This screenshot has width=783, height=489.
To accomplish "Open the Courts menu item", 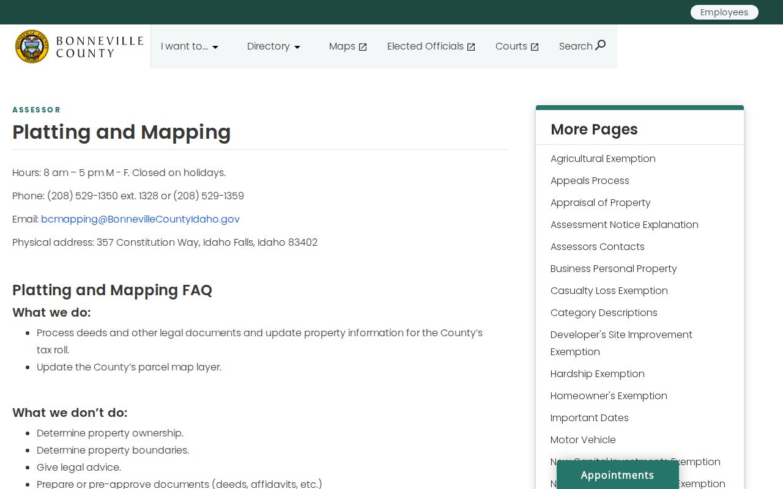I will [x=517, y=46].
